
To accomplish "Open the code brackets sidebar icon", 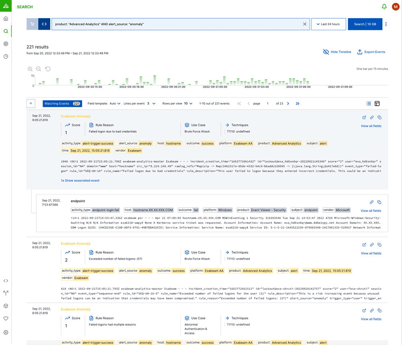I will coord(6,281).
